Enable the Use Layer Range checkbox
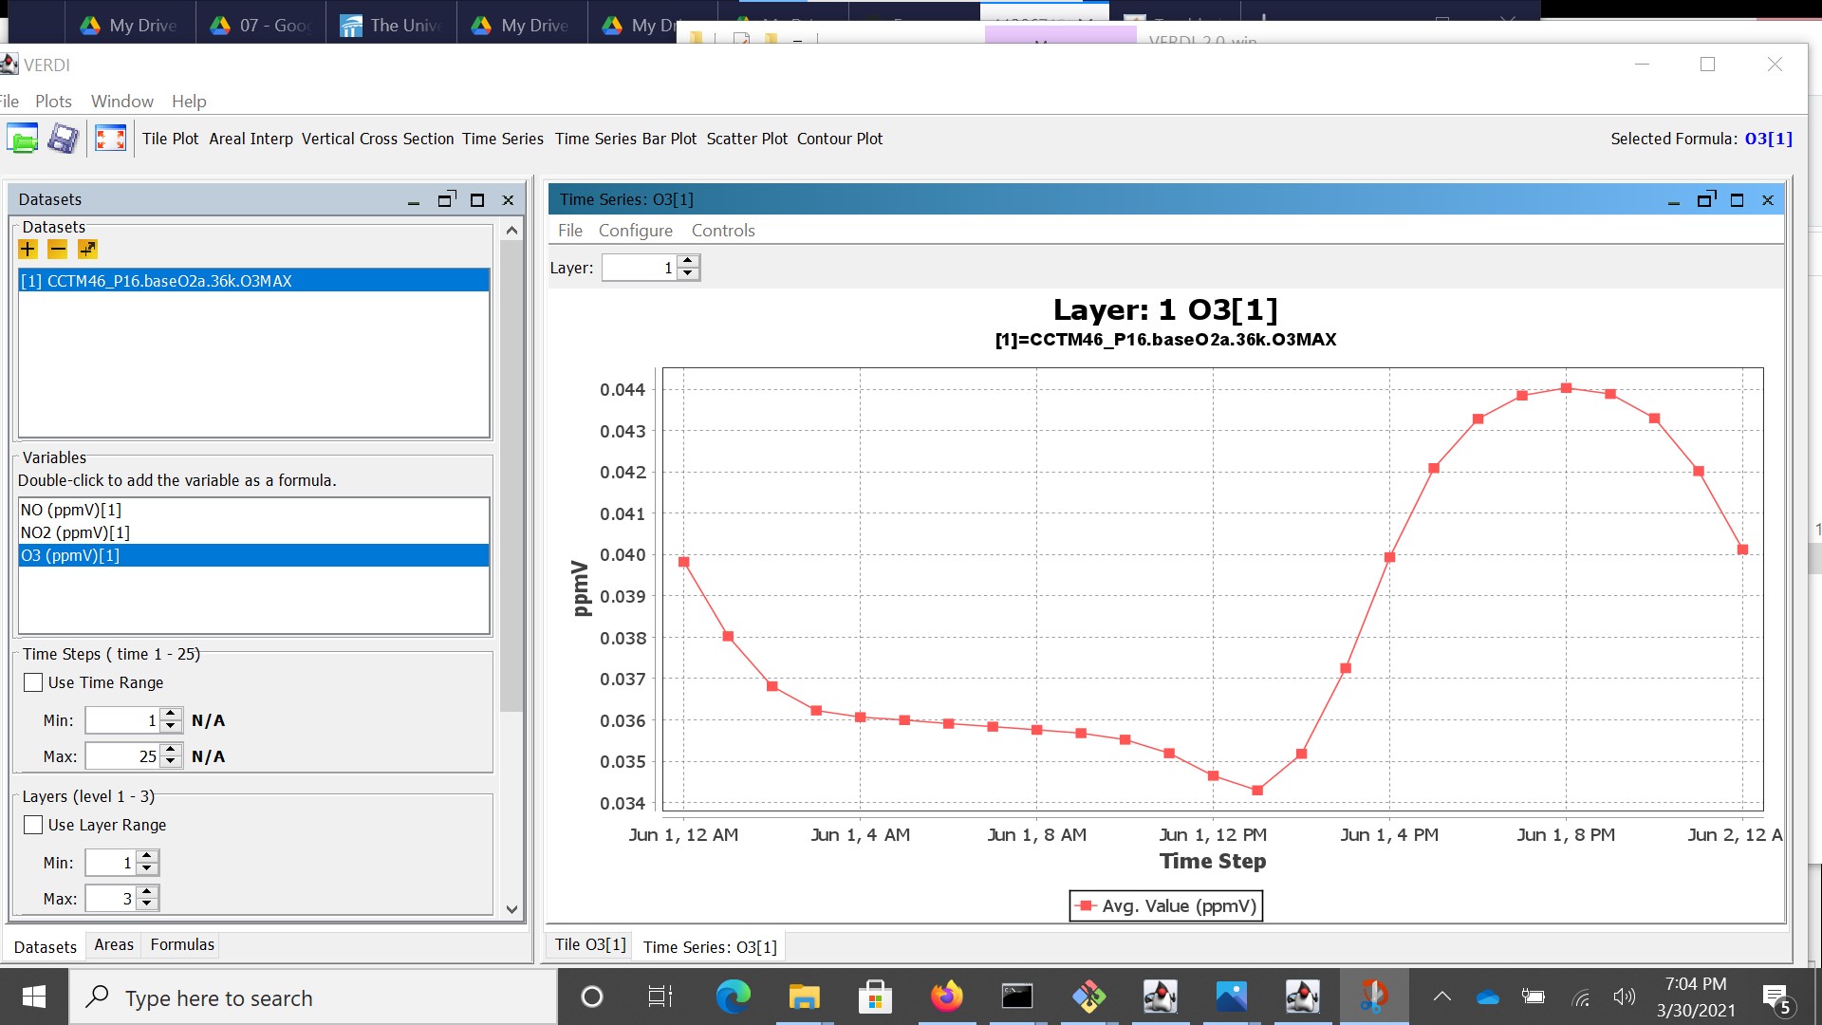This screenshot has width=1822, height=1025. click(34, 825)
